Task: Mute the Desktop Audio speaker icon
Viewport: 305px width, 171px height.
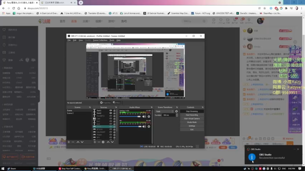Action: pyautogui.click(x=144, y=117)
